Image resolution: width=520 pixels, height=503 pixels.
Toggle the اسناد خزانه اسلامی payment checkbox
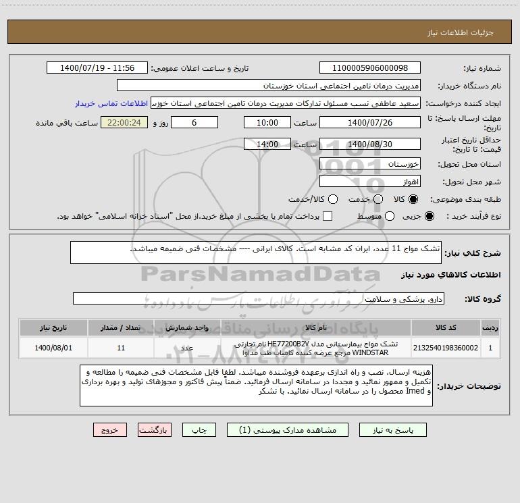pyautogui.click(x=328, y=216)
